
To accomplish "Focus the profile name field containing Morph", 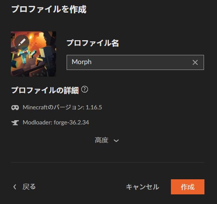I will 135,62.
